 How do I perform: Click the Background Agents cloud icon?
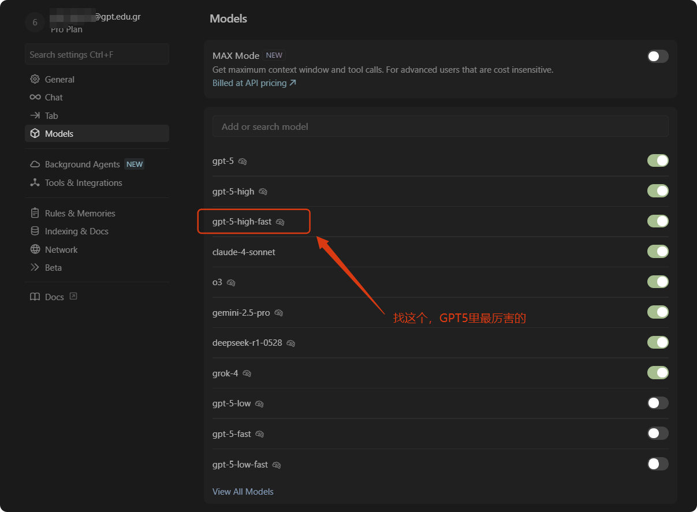pos(35,164)
